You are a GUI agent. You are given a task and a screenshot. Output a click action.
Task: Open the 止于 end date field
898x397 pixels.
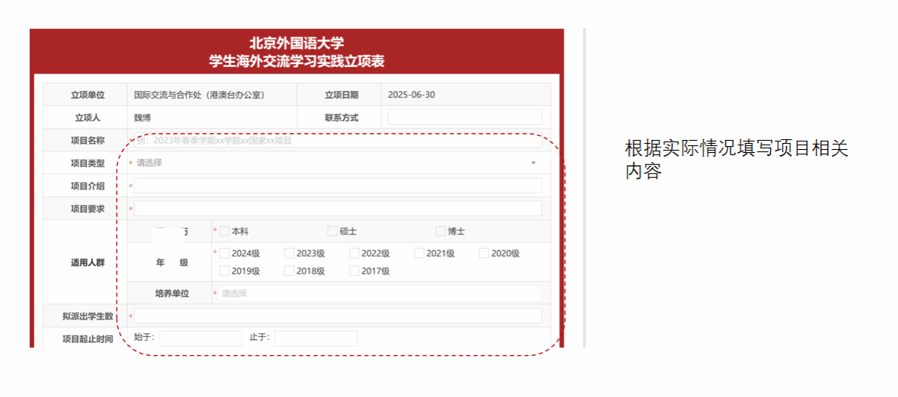(x=316, y=338)
